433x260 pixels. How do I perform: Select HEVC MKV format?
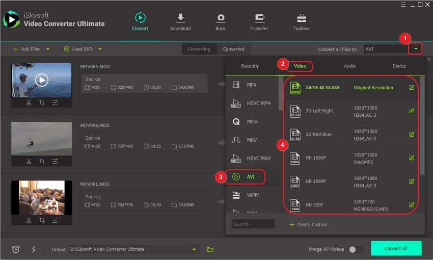pyautogui.click(x=252, y=159)
